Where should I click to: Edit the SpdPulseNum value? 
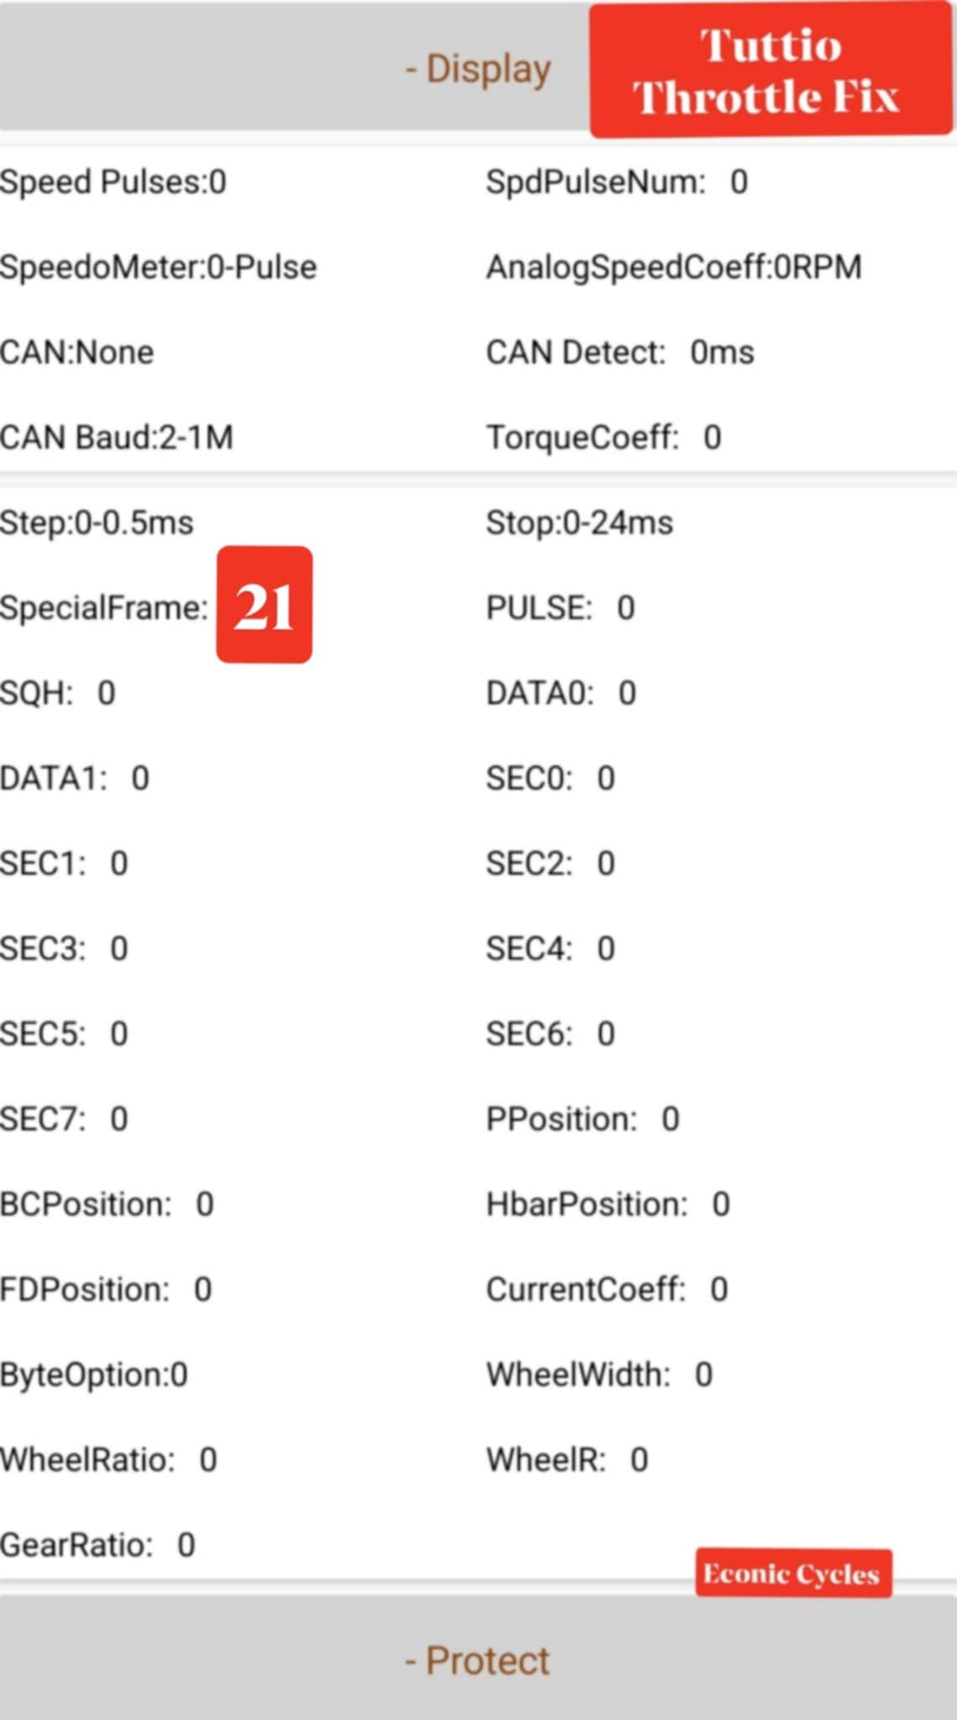tap(739, 182)
